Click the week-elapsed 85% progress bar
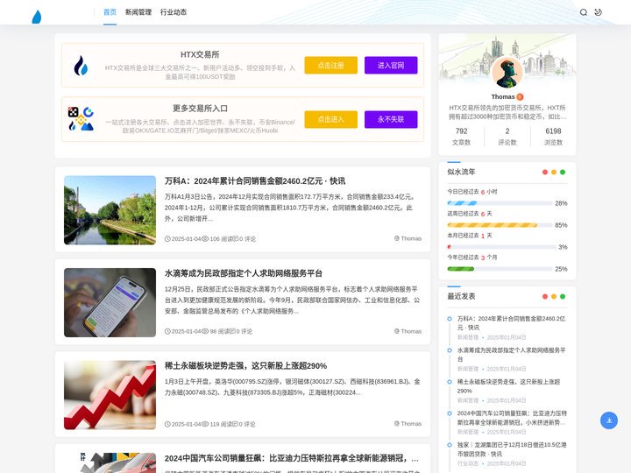631x473 pixels. (500, 225)
